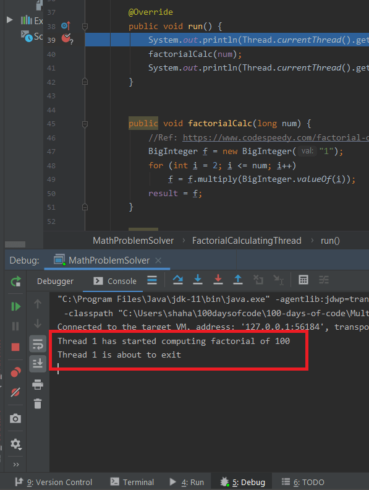
Task: Show execution point icon
Action: 152,280
